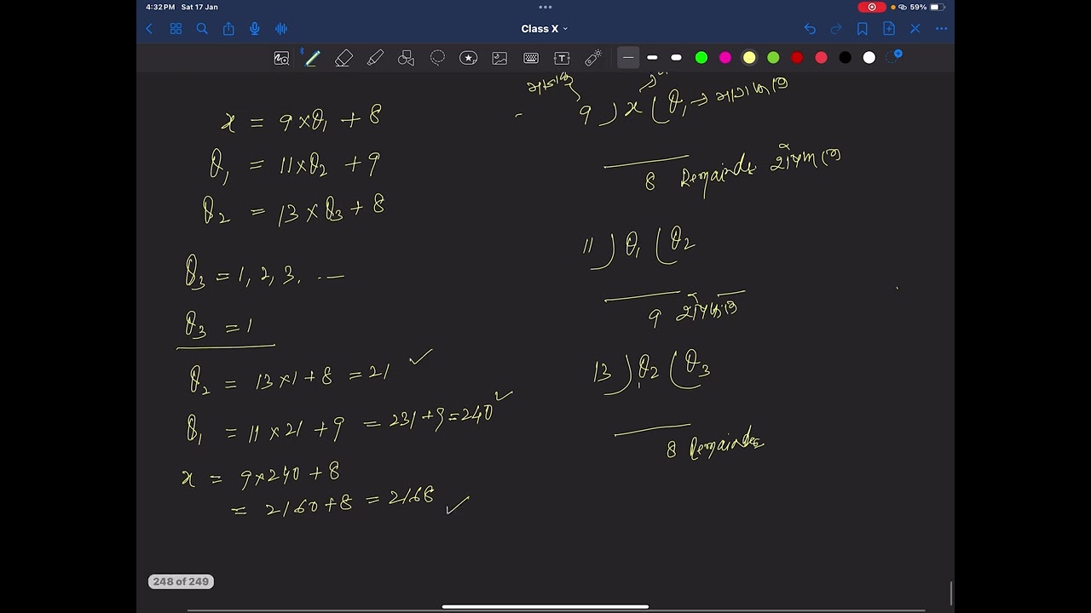The width and height of the screenshot is (1091, 613).
Task: Choose the thickest stroke width
Action: click(x=676, y=58)
